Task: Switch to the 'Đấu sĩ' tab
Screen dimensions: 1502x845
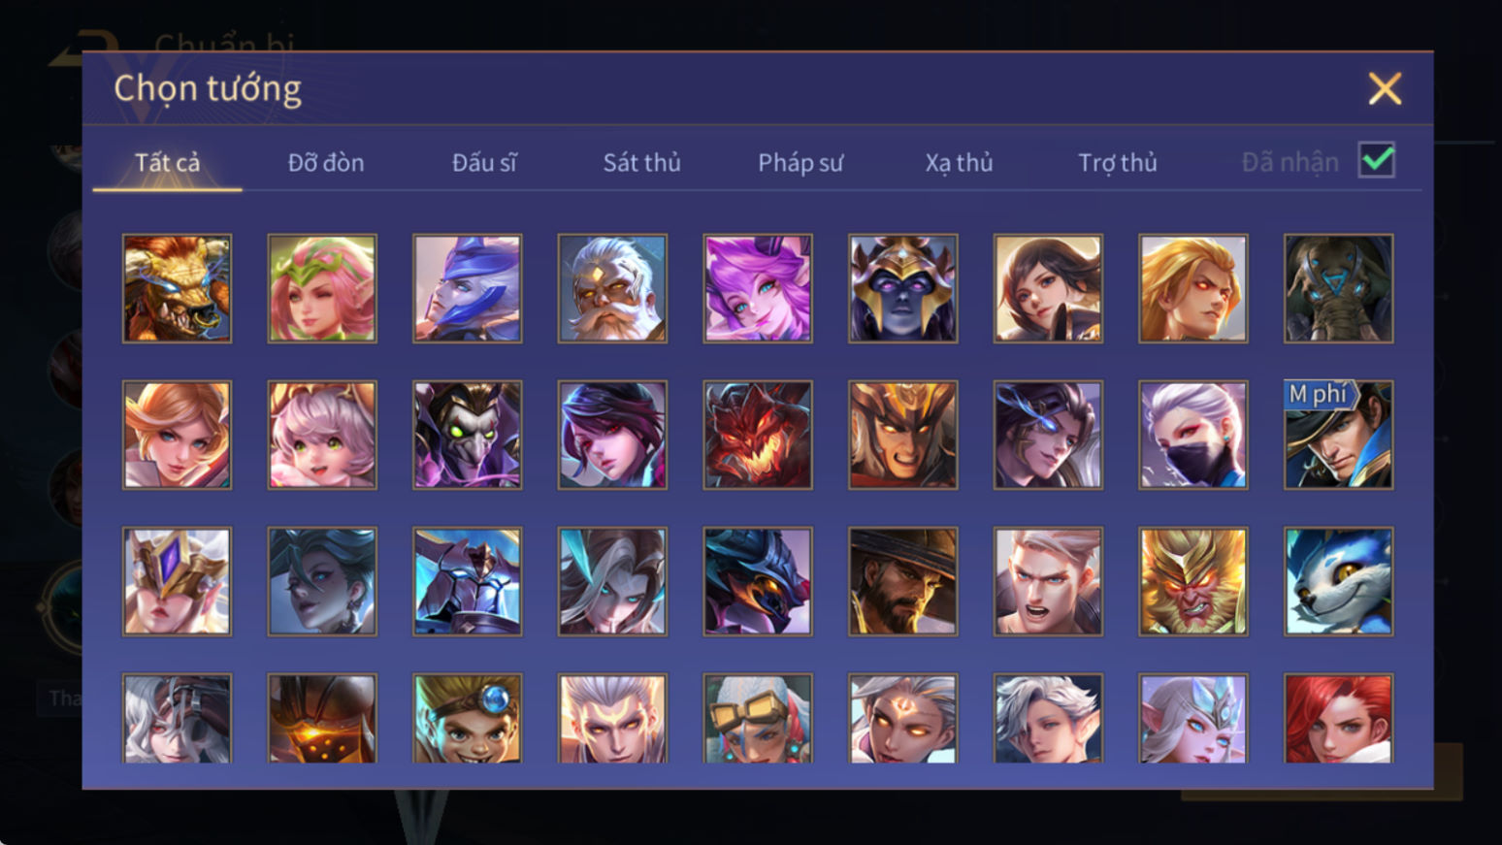Action: click(x=484, y=162)
